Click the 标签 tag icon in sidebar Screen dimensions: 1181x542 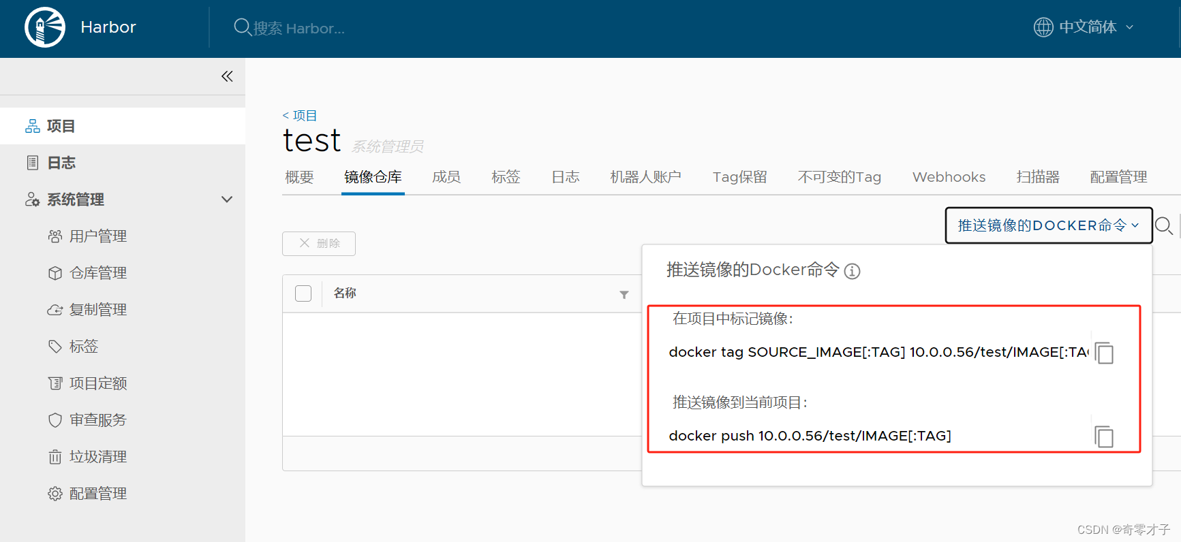[55, 347]
